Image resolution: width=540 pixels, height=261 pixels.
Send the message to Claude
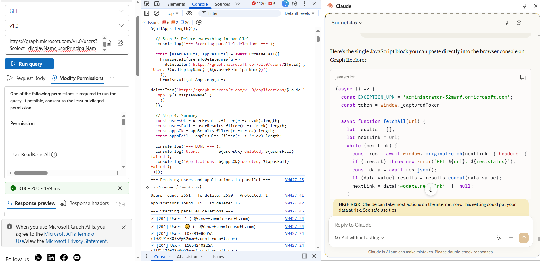point(524,238)
